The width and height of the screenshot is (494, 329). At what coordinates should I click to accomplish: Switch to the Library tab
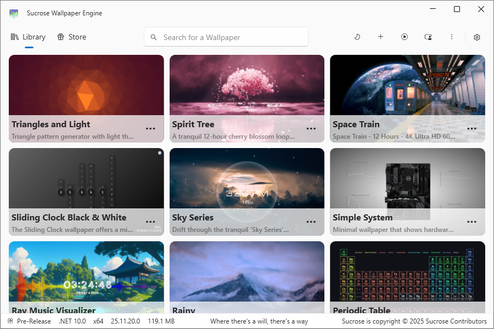coord(29,37)
